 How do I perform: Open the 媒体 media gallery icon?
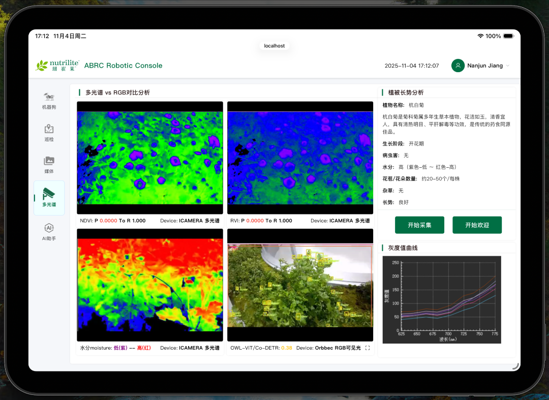tap(49, 161)
